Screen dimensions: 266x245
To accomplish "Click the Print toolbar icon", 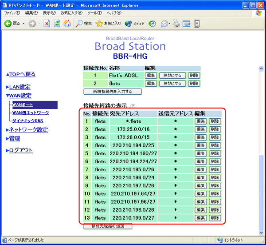I will coord(176,24).
